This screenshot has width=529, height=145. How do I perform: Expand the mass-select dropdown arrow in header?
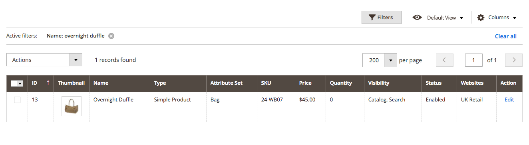[20, 83]
